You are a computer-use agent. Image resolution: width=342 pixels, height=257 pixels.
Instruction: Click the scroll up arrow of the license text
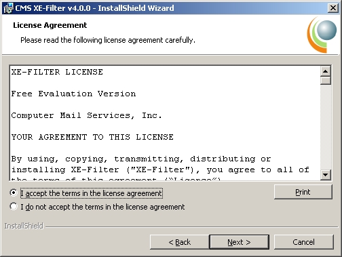[x=326, y=72]
